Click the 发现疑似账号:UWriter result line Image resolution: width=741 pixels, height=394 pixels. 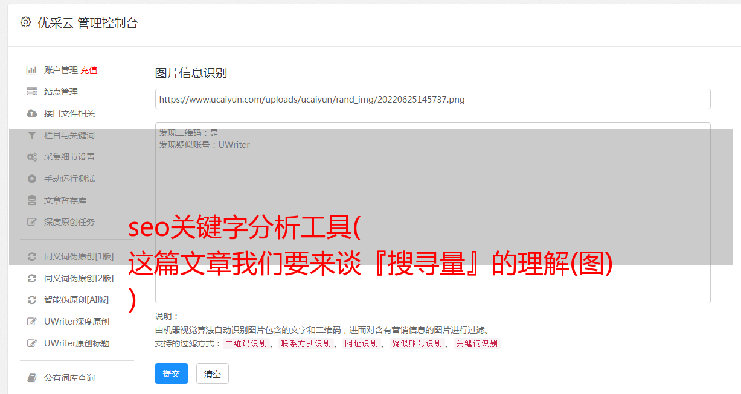coord(204,145)
